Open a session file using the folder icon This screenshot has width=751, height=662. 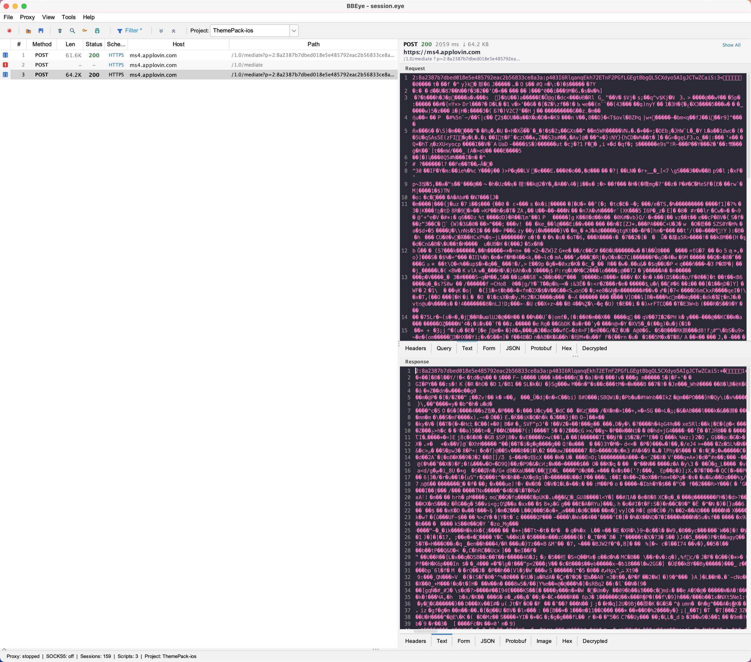pyautogui.click(x=28, y=31)
